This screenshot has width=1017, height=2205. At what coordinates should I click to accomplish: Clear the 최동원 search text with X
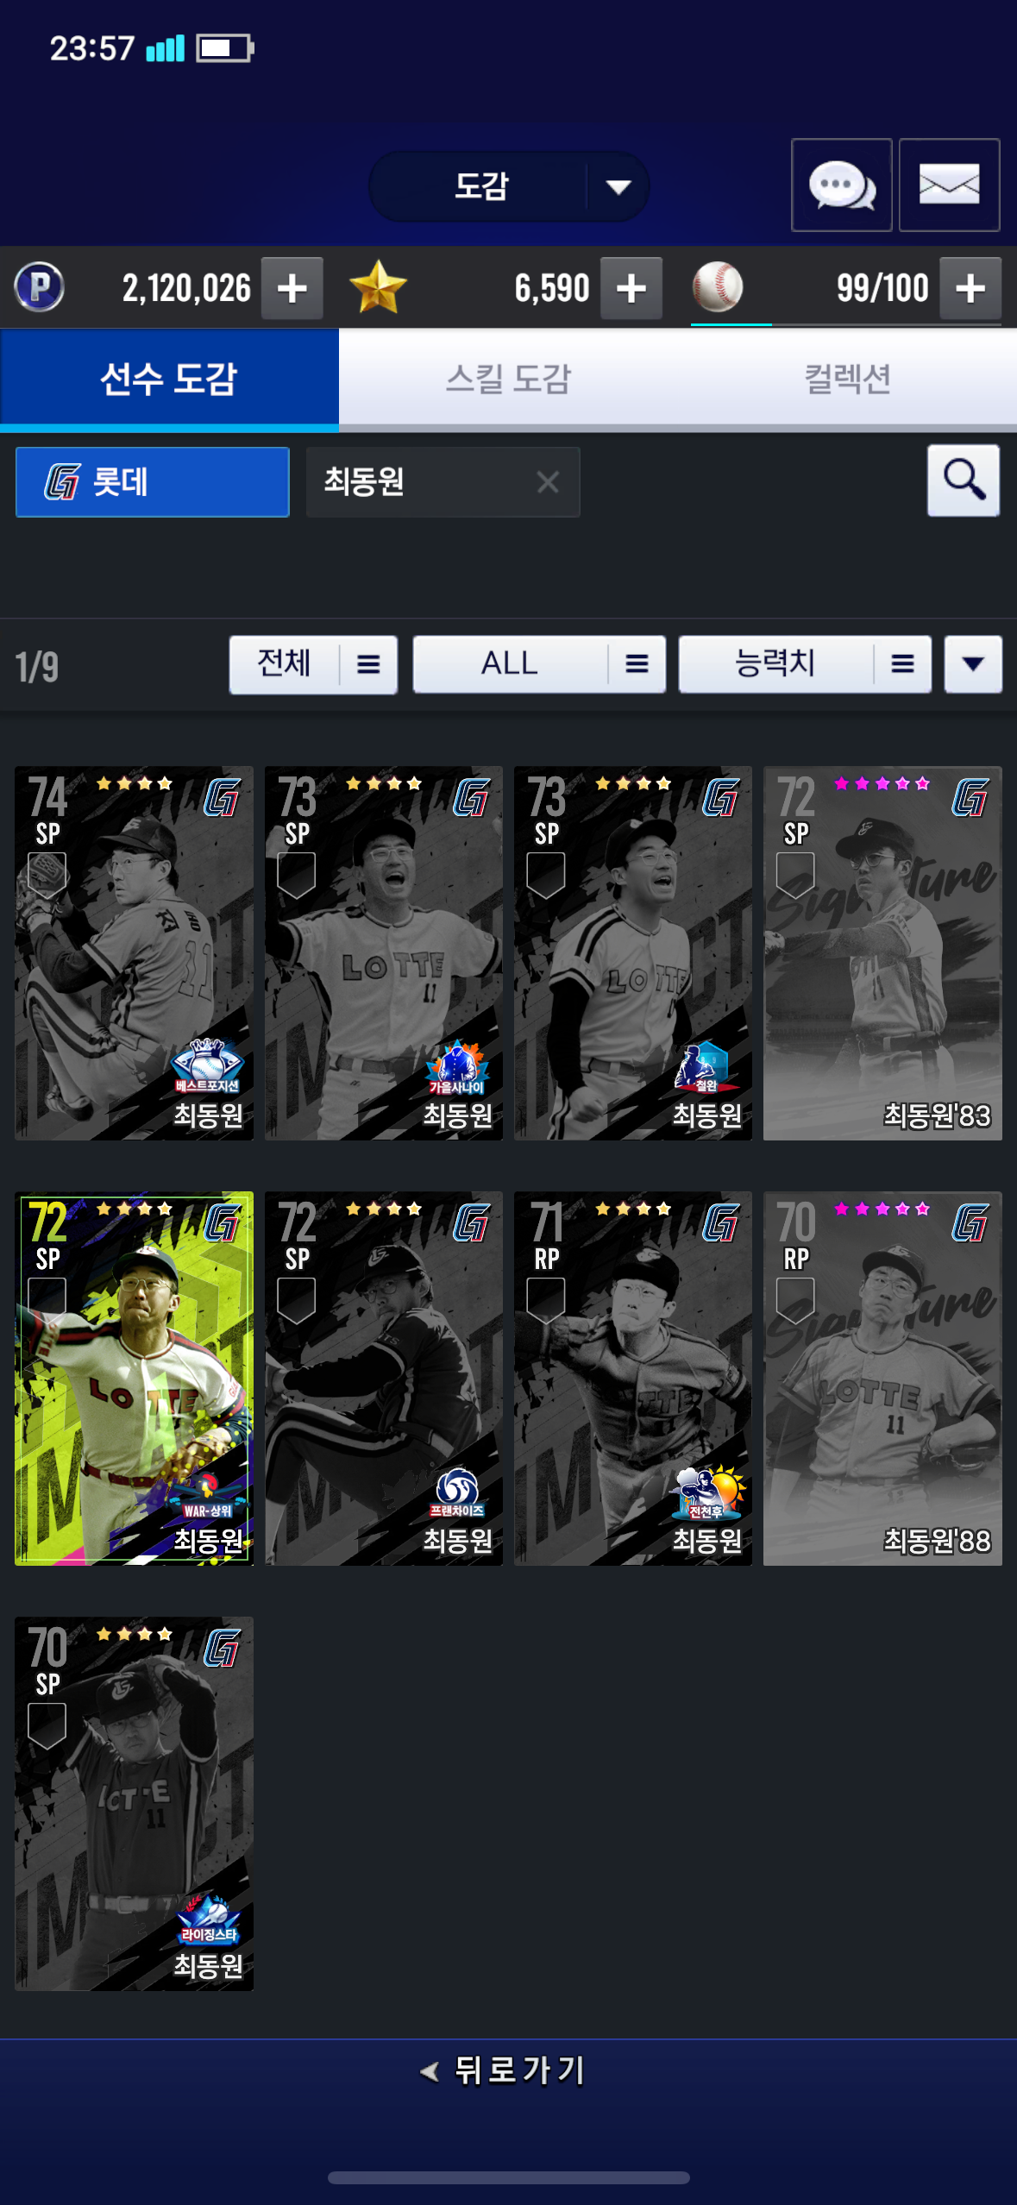(548, 481)
